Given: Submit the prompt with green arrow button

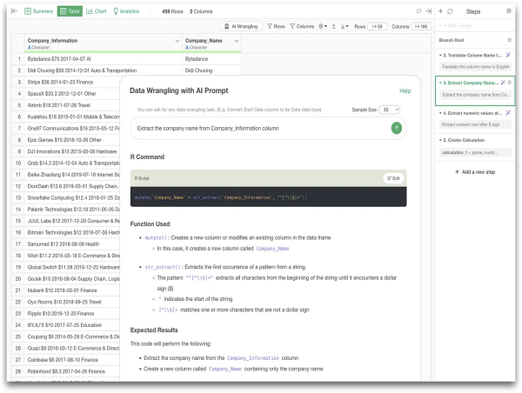Looking at the screenshot, I should (x=396, y=128).
